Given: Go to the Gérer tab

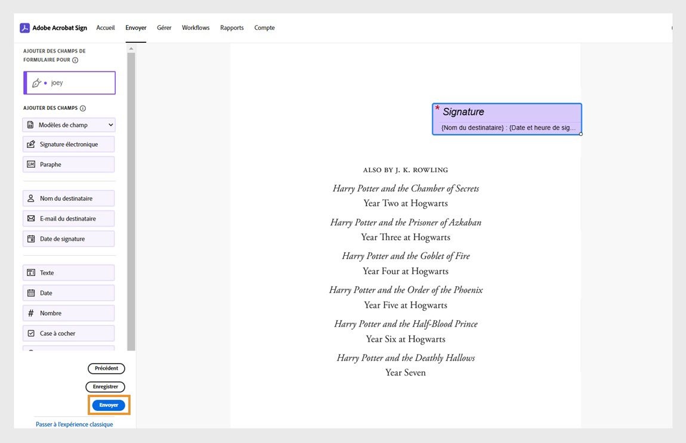Looking at the screenshot, I should pos(164,27).
